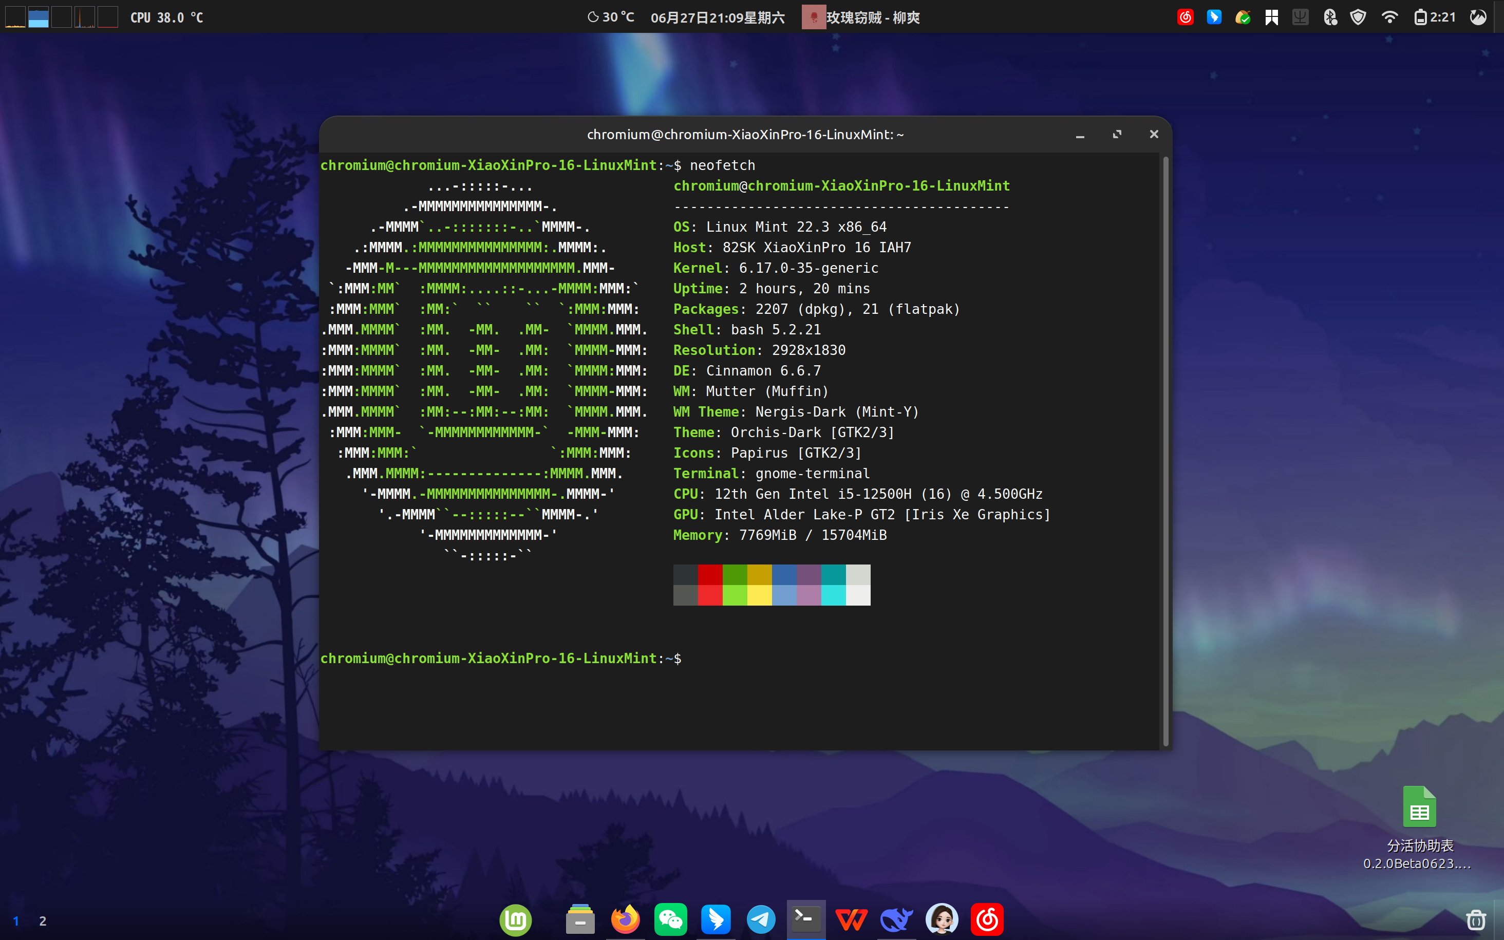Open DeepSeek whale app in the dock
This screenshot has height=940, width=1504.
click(x=896, y=919)
